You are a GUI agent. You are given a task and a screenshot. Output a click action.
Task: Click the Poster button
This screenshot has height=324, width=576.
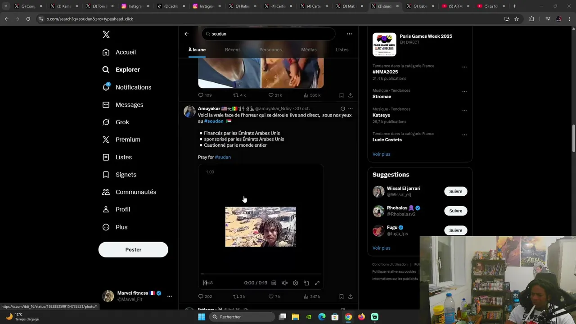(x=133, y=250)
